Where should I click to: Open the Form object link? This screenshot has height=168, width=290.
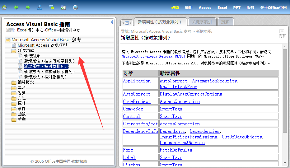pos(128,150)
